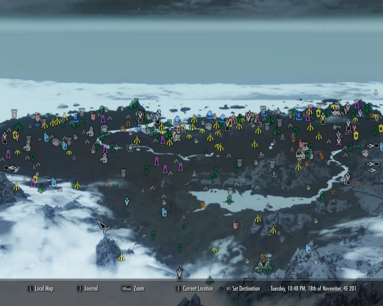Click the in-game date and time text
This screenshot has width=383, height=306.
click(x=314, y=289)
